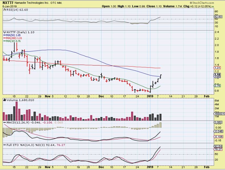Click the NXTTF (Daily) 1.10 legend text

point(20,32)
